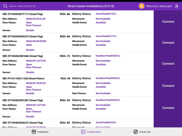Open the Virtual Hub tab
The width and height of the screenshot is (182, 136).
(142, 132)
